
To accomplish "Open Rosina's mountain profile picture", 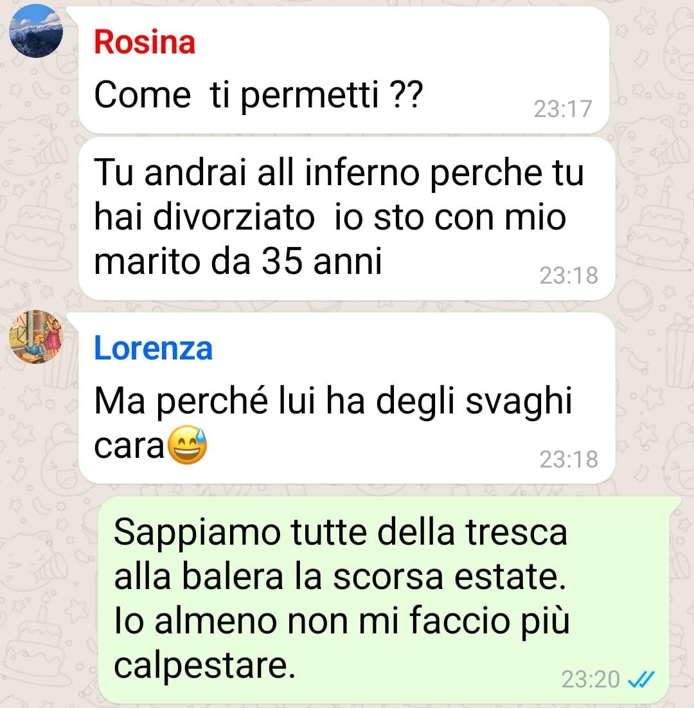I will coord(36,31).
